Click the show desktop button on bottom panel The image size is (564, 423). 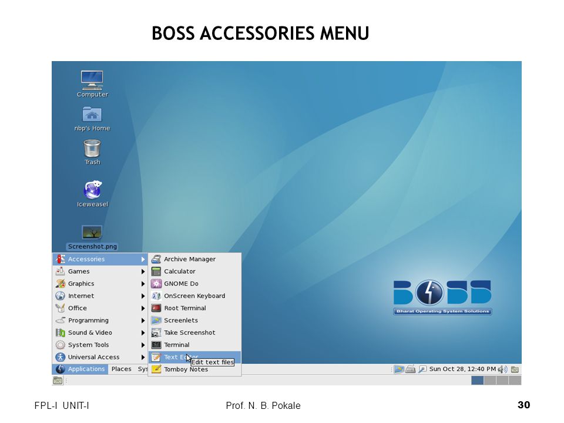(x=58, y=380)
